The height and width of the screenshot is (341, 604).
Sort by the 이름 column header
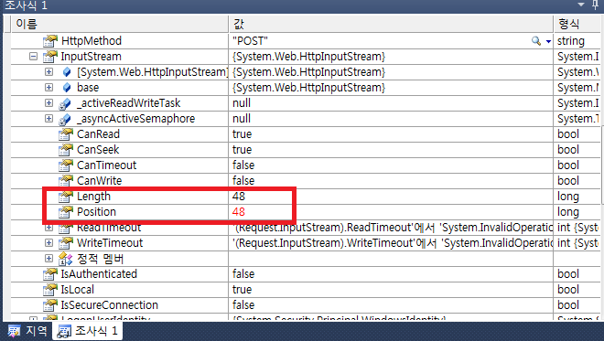(x=120, y=24)
